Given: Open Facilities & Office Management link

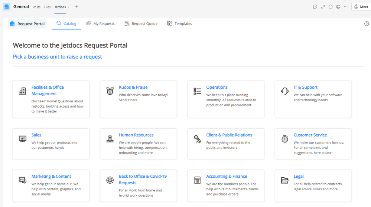Looking at the screenshot, I should pyautogui.click(x=48, y=90).
